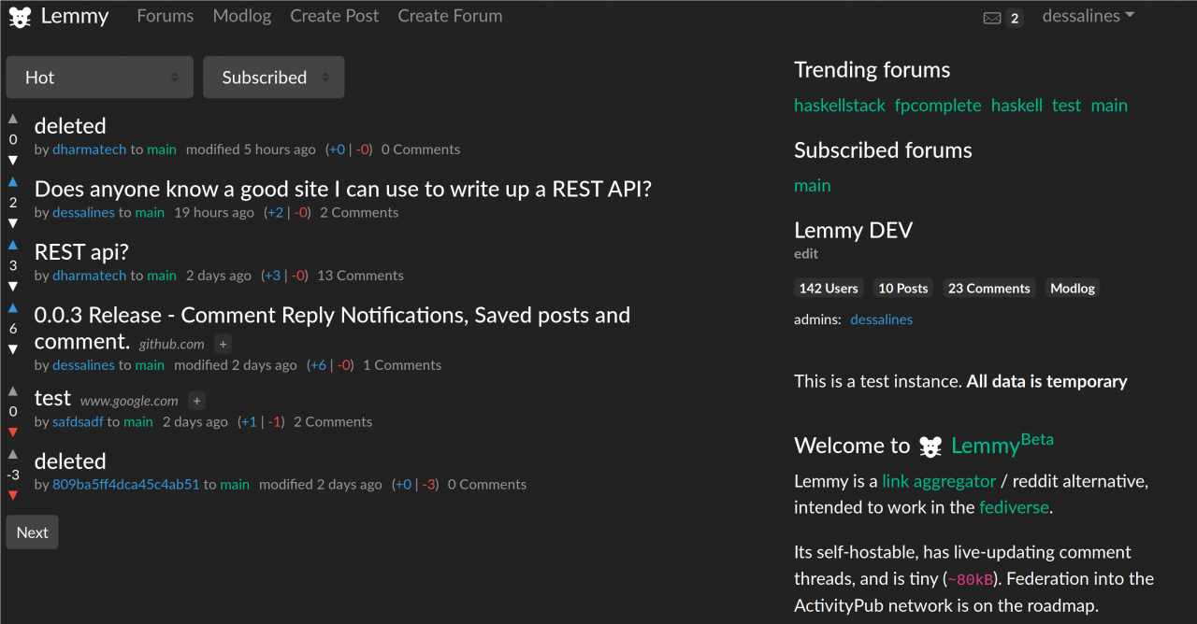Upvote the 'REST api?' post
Viewport: 1197px width, 624px height.
pos(13,245)
